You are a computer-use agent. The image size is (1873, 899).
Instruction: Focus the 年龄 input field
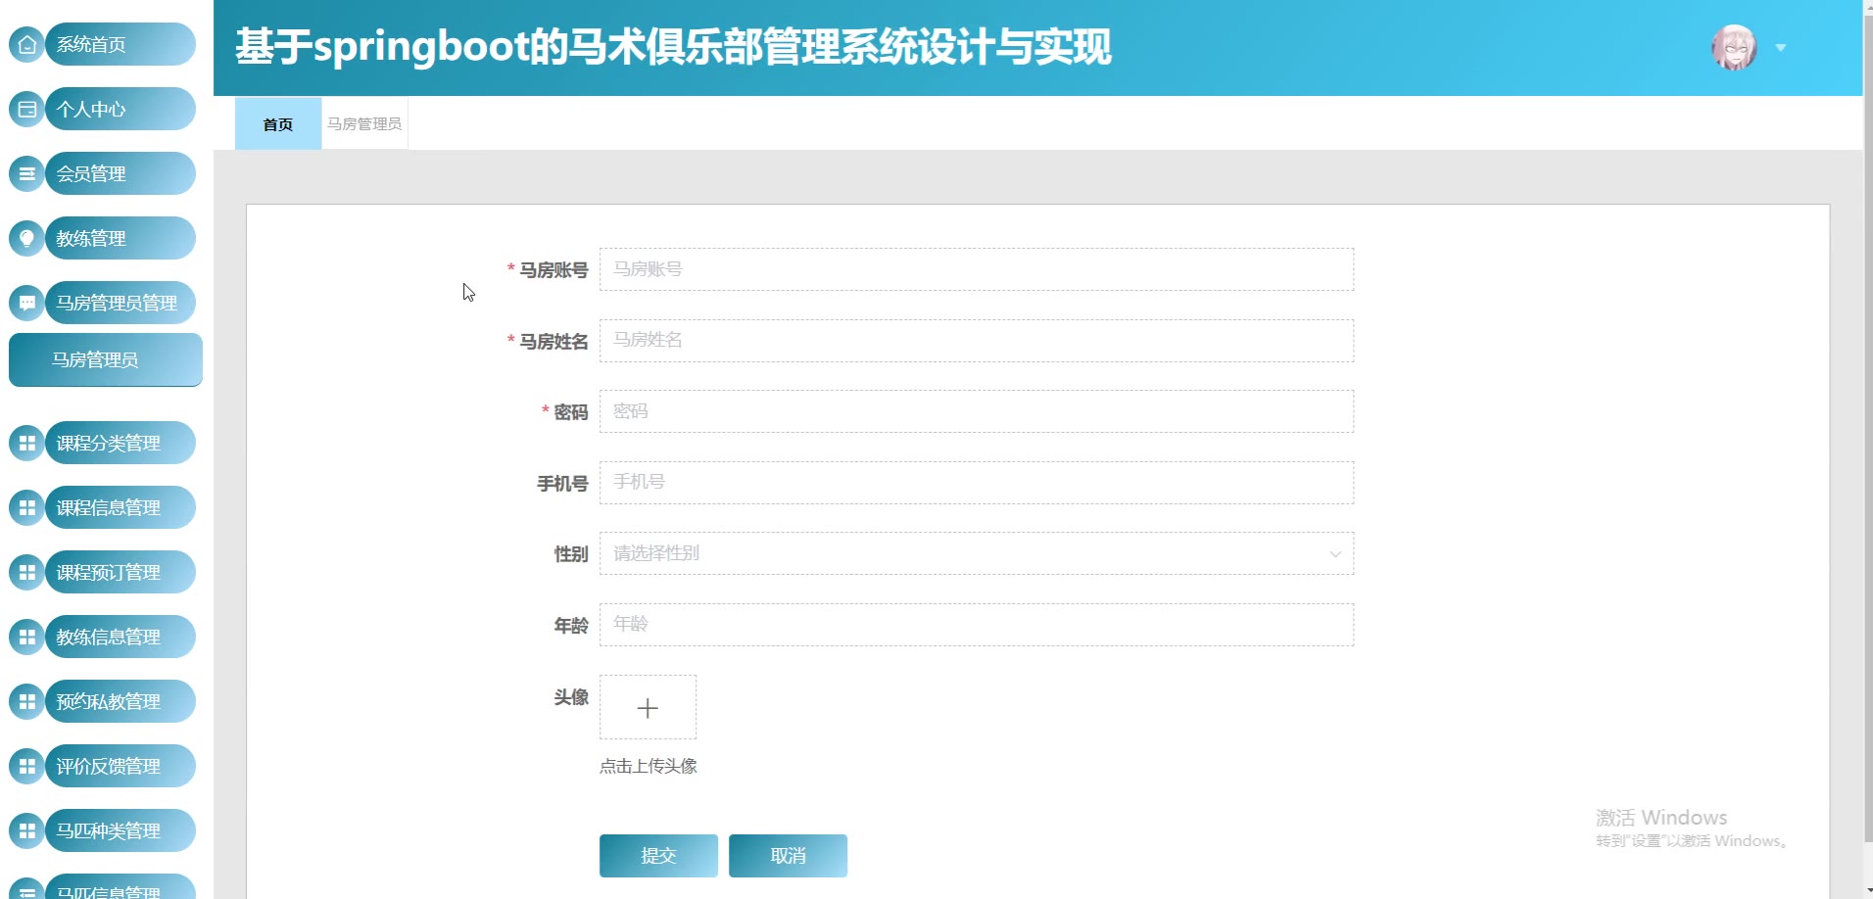pyautogui.click(x=977, y=625)
